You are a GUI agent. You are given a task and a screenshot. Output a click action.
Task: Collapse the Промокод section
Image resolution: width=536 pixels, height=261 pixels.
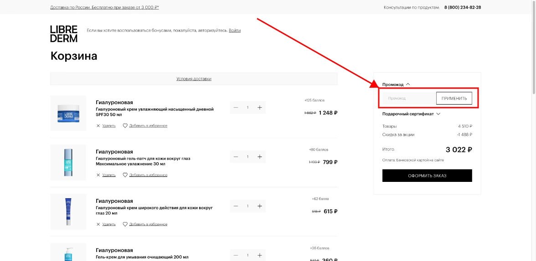[408, 84]
